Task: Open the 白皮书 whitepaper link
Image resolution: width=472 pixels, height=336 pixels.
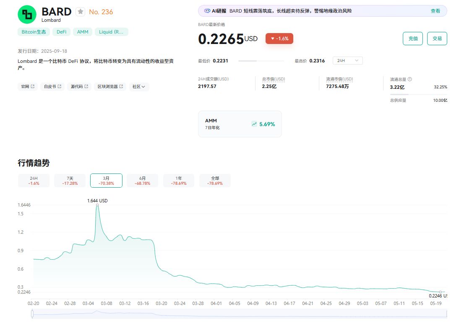Action: point(52,87)
